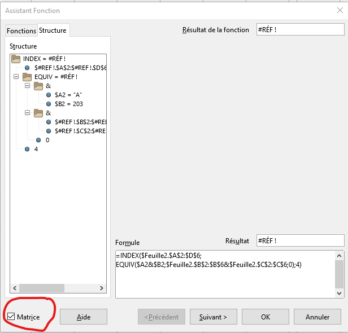
Task: Click the blue bullet beside $A2 = "A"
Action: pyautogui.click(x=49, y=95)
